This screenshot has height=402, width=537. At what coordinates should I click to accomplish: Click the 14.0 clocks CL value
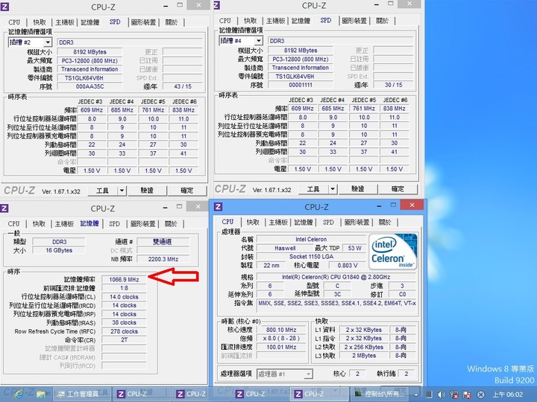(x=124, y=297)
